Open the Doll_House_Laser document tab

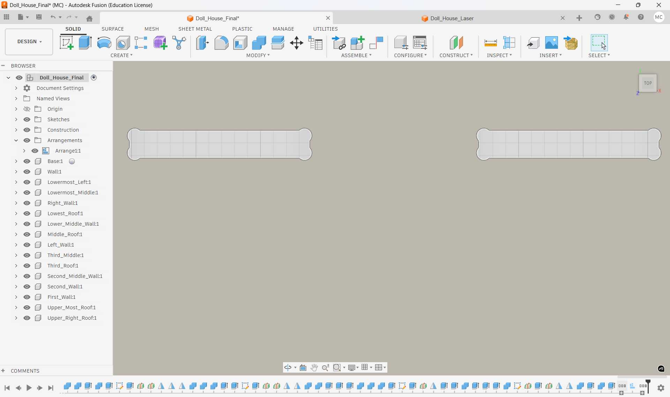pyautogui.click(x=452, y=18)
